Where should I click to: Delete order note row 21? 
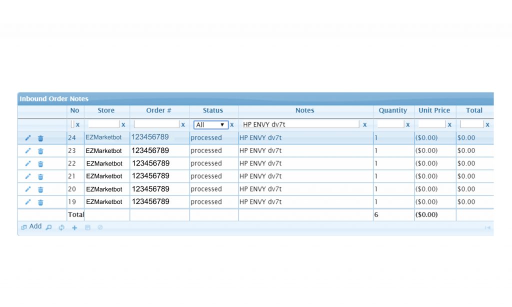[40, 176]
